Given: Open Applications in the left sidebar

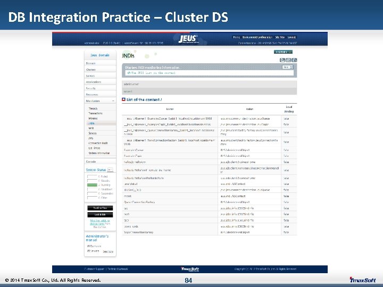Looking at the screenshot, I should pos(100,82).
